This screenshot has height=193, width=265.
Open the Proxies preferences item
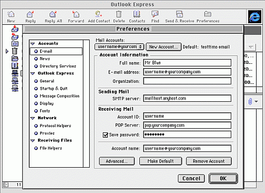click(47, 133)
